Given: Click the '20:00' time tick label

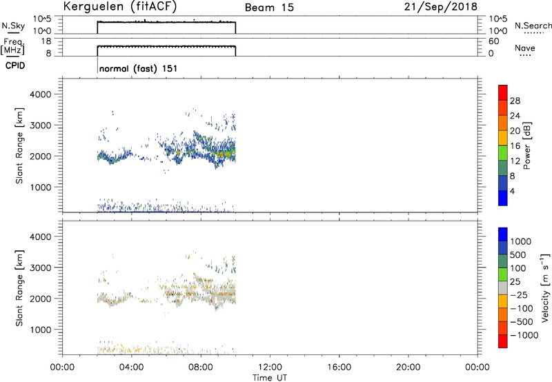Looking at the screenshot, I should pyautogui.click(x=408, y=368).
